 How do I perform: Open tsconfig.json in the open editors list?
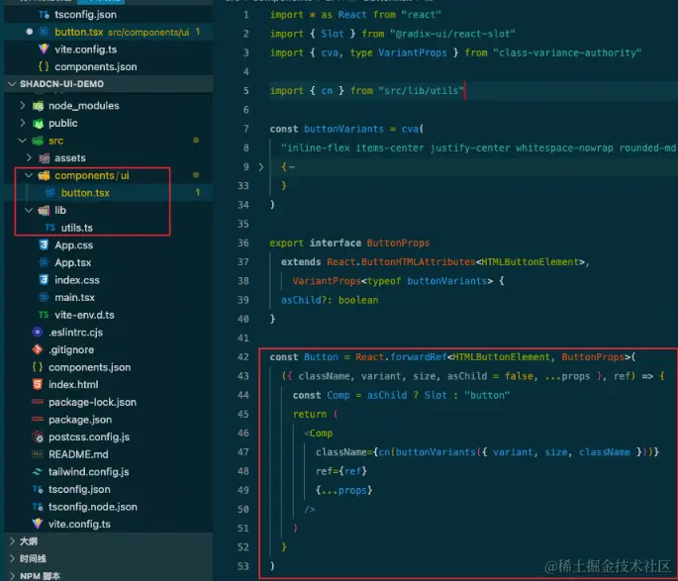point(85,15)
